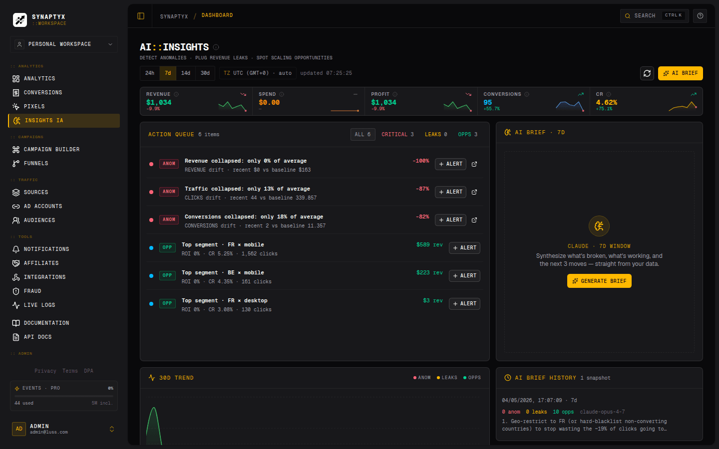This screenshot has height=449, width=719.
Task: Add alert for FR × mobile segment
Action: [x=464, y=248]
